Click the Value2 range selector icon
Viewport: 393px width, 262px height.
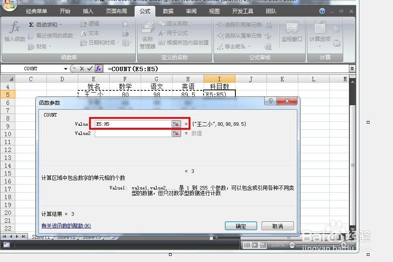pos(176,133)
